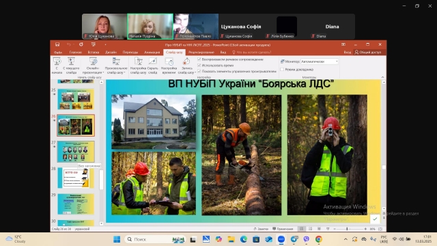Open the Home (Главная) ribbon tab

(76, 52)
